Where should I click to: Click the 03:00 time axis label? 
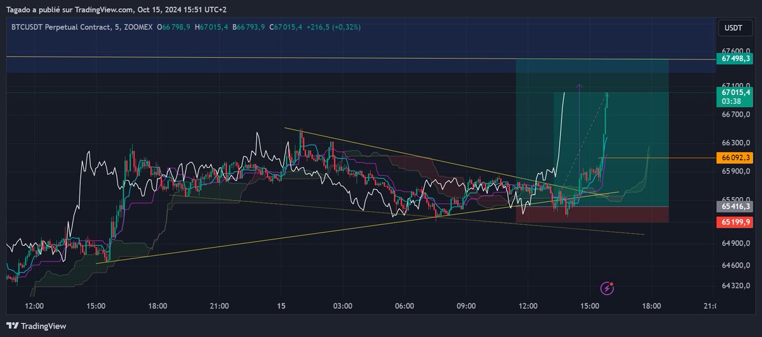click(x=342, y=306)
